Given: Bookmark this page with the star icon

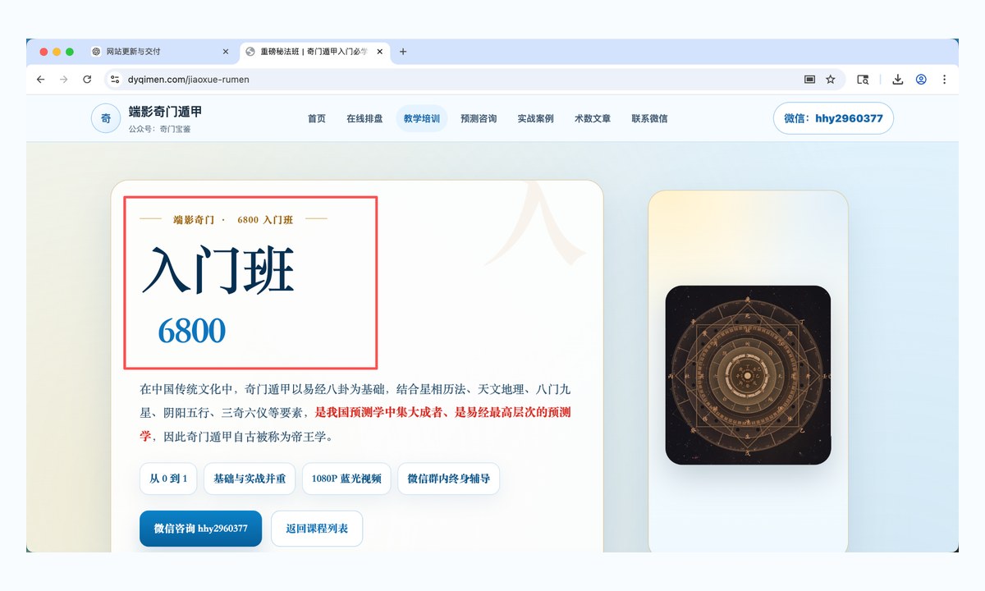Looking at the screenshot, I should pyautogui.click(x=831, y=80).
